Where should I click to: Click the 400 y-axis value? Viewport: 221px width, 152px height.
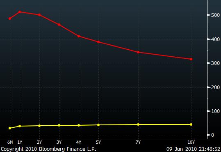pyautogui.click(x=215, y=39)
